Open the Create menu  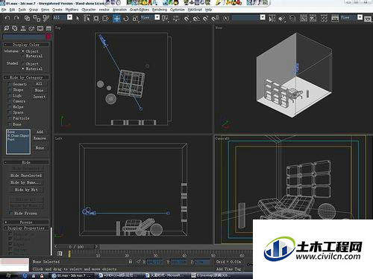coord(57,10)
